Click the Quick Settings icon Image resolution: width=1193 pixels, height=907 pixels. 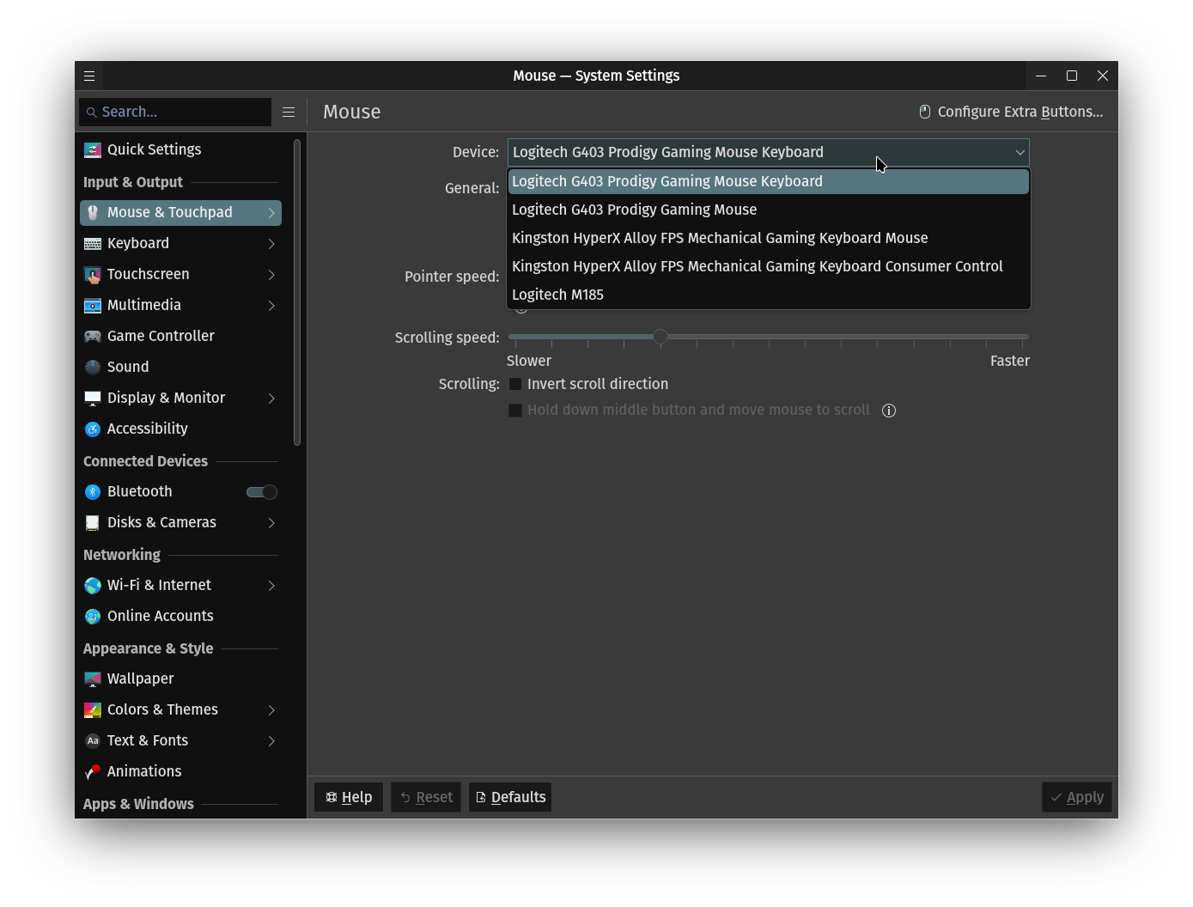tap(93, 150)
